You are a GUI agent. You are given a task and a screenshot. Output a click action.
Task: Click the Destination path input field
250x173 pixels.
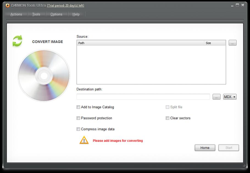tap(143, 97)
